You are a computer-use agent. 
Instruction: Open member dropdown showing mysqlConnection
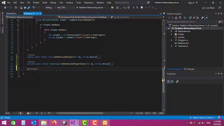coord(136,17)
